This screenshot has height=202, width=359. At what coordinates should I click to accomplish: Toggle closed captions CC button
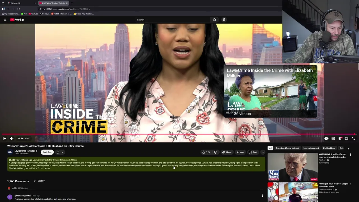[333, 138]
